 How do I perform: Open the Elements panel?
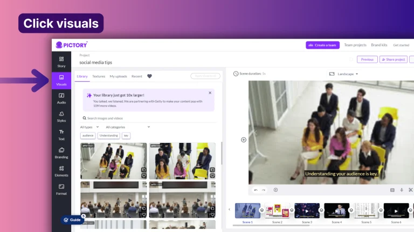coord(61,171)
